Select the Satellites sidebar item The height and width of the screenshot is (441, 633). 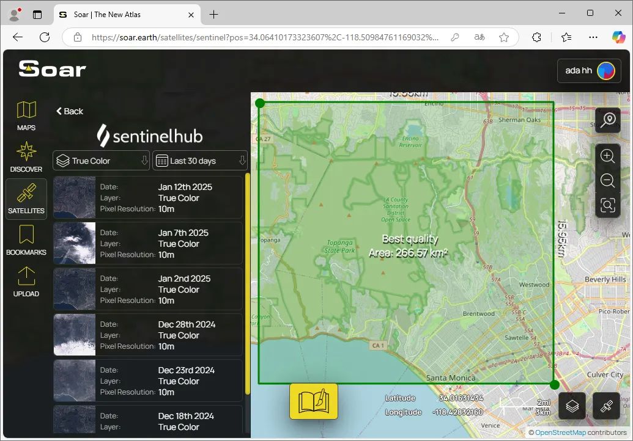click(26, 199)
